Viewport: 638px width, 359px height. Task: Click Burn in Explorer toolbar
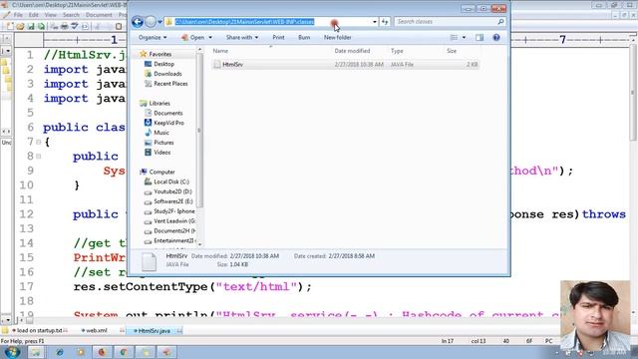click(304, 38)
